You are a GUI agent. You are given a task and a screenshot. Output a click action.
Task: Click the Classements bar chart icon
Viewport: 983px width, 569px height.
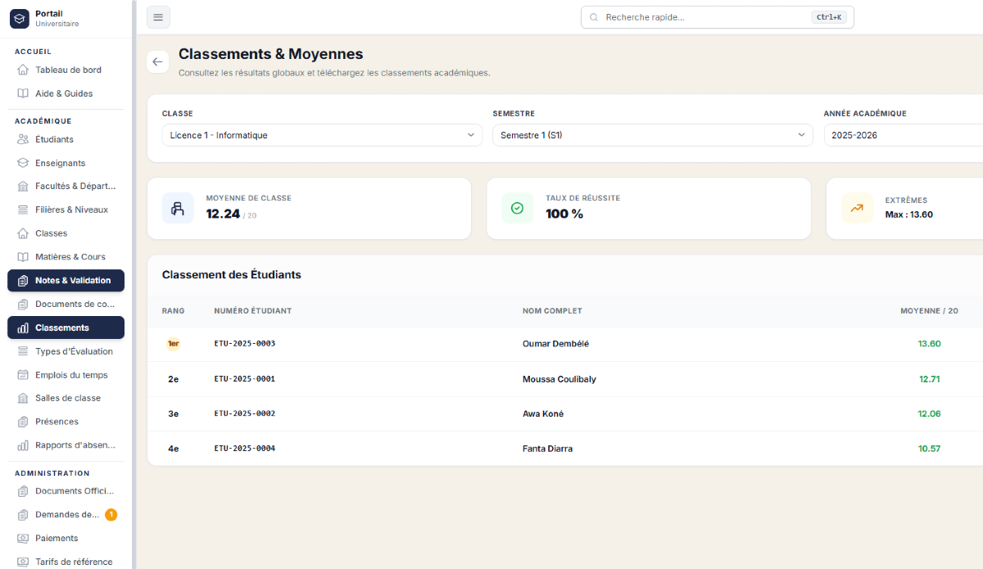[x=23, y=327]
